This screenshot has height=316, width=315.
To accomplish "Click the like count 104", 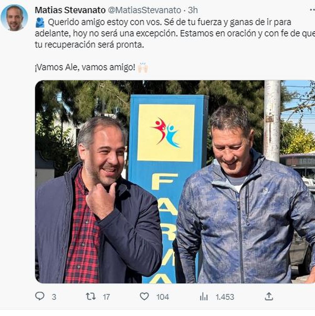I will coord(162,297).
